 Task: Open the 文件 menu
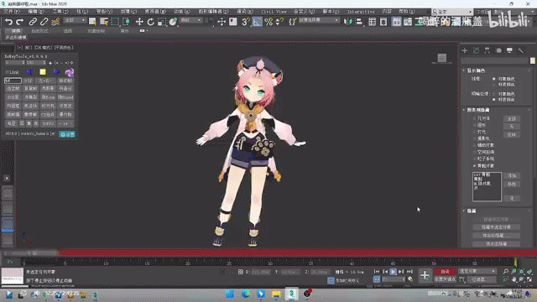click(x=12, y=12)
